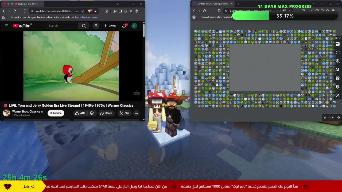Open Leo AI sparkle icon in YouTube browser toolbar
The height and width of the screenshot is (192, 342).
[x=131, y=11]
